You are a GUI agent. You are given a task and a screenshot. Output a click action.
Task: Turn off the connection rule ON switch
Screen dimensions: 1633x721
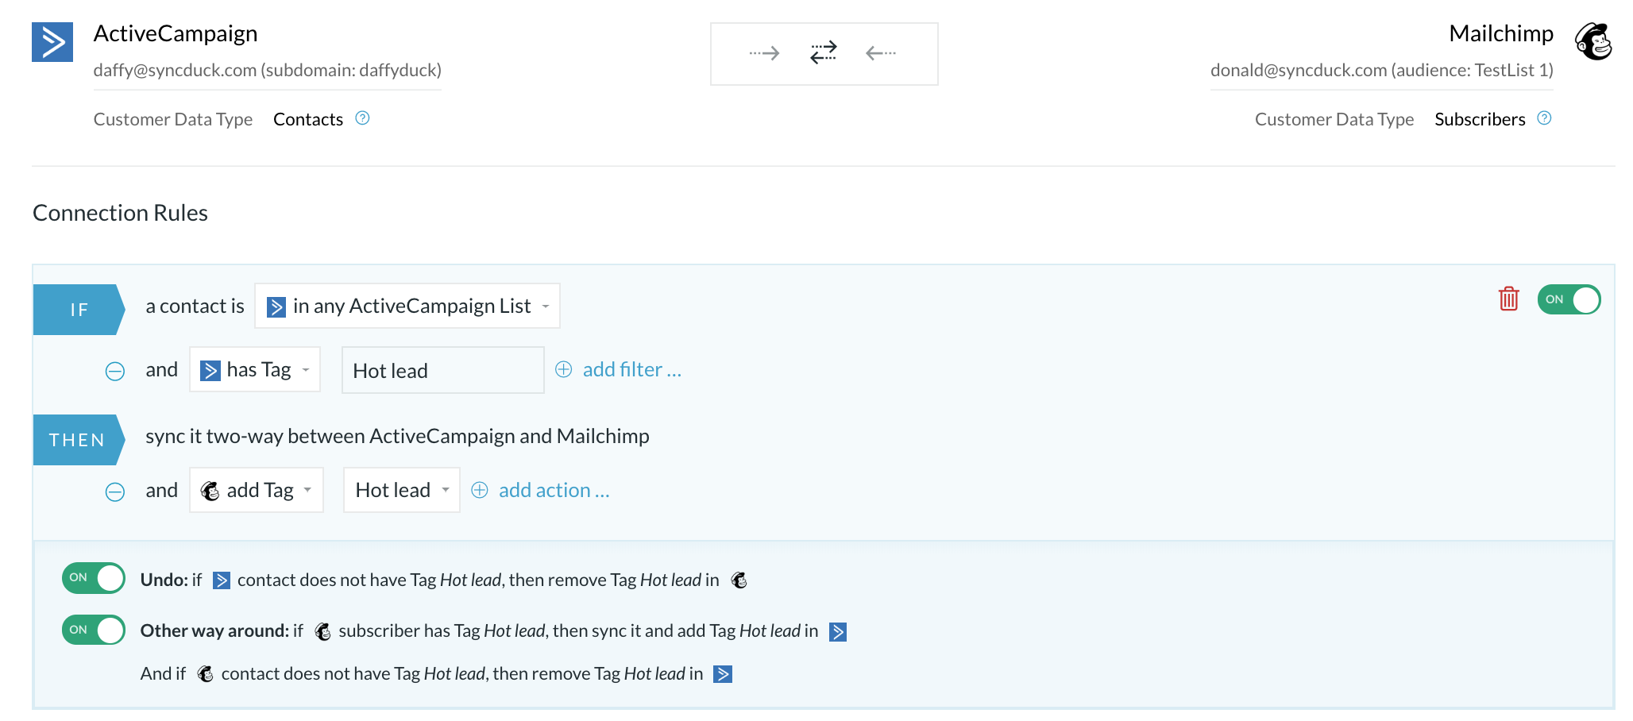point(1569,299)
